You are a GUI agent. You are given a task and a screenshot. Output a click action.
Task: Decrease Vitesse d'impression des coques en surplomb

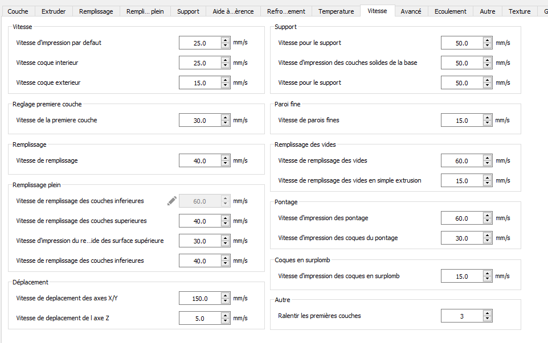coord(487,279)
